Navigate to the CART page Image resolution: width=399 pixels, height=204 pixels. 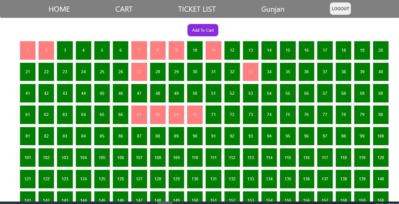pos(124,9)
